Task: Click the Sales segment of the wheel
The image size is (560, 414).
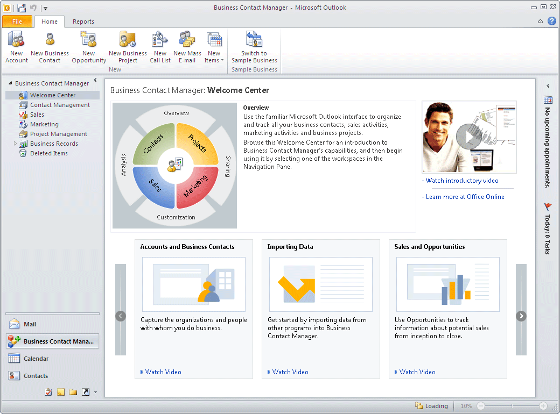Action: tap(155, 187)
